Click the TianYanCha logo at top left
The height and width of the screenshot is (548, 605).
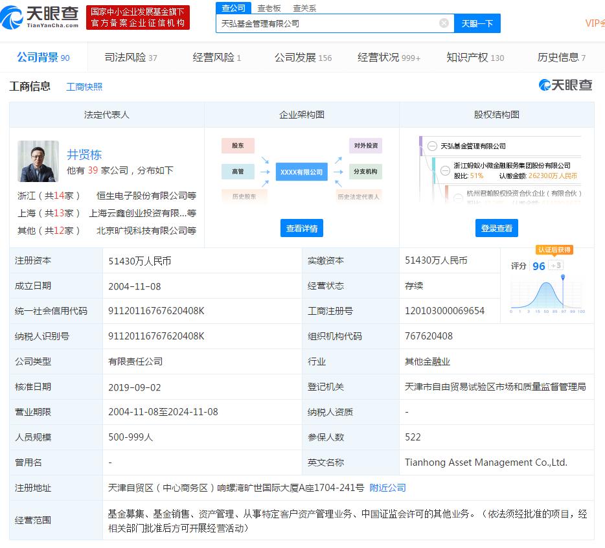pos(40,17)
